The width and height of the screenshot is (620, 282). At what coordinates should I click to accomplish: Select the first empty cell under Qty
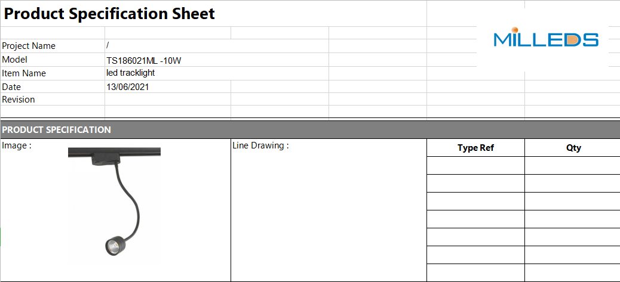pos(573,166)
